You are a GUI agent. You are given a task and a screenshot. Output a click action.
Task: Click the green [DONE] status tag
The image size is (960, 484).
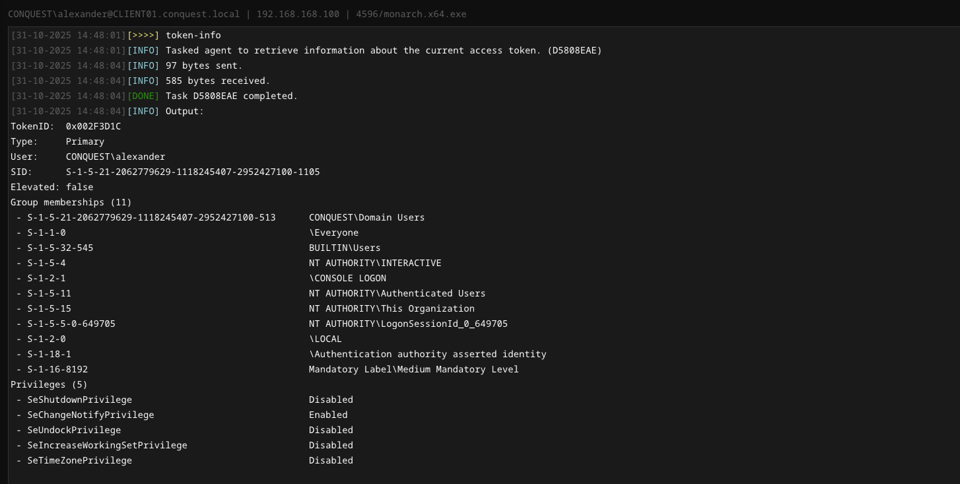pyautogui.click(x=143, y=96)
